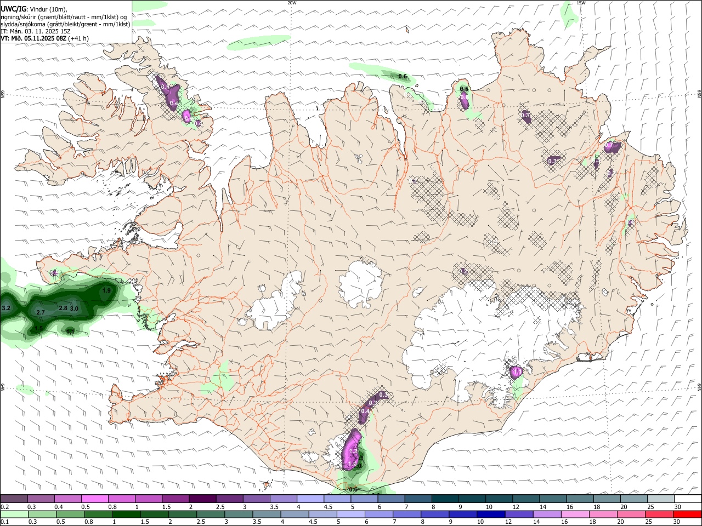
Task: Click the '12' label in the lower legend row
Action: (508, 522)
